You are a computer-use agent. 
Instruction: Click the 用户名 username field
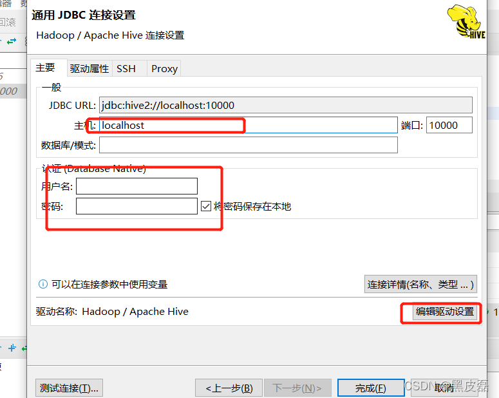[x=137, y=186]
